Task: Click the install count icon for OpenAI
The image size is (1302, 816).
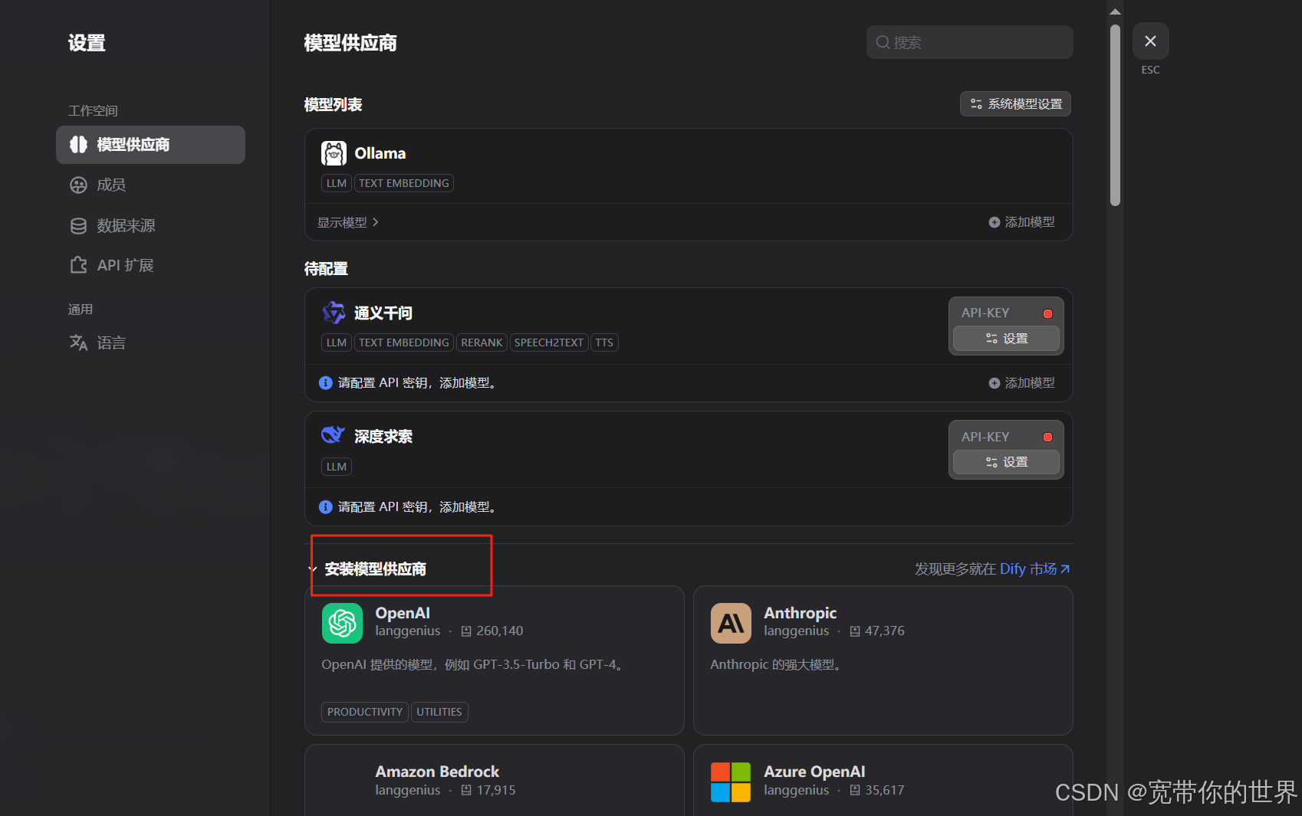Action: tap(466, 631)
